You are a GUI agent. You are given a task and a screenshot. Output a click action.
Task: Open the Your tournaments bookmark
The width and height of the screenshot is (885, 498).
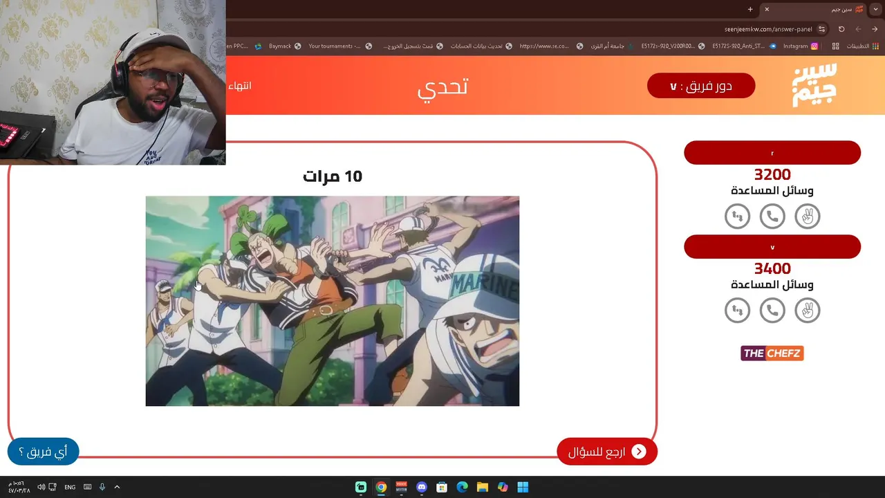pyautogui.click(x=340, y=46)
